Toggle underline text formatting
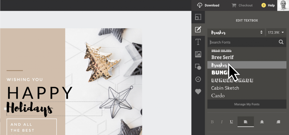This screenshot has width=289, height=135. pos(231,122)
